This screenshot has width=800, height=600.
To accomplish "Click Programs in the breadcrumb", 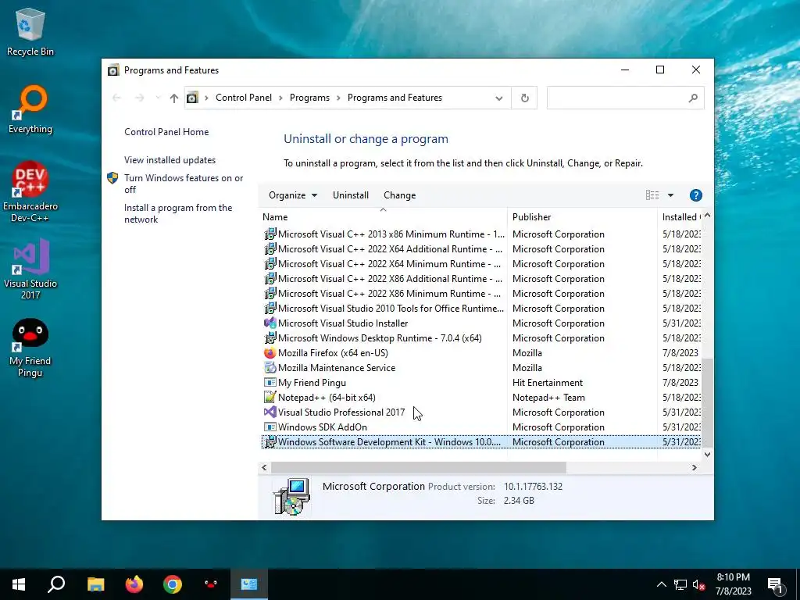I will [309, 98].
